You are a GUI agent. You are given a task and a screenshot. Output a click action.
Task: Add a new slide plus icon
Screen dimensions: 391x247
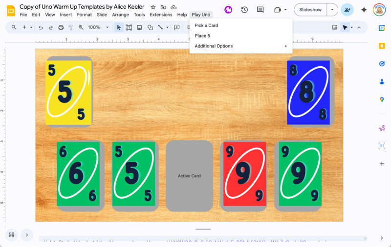[24, 27]
